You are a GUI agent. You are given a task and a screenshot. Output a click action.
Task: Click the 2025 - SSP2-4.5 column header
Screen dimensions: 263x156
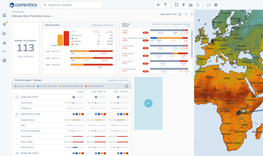(99, 92)
